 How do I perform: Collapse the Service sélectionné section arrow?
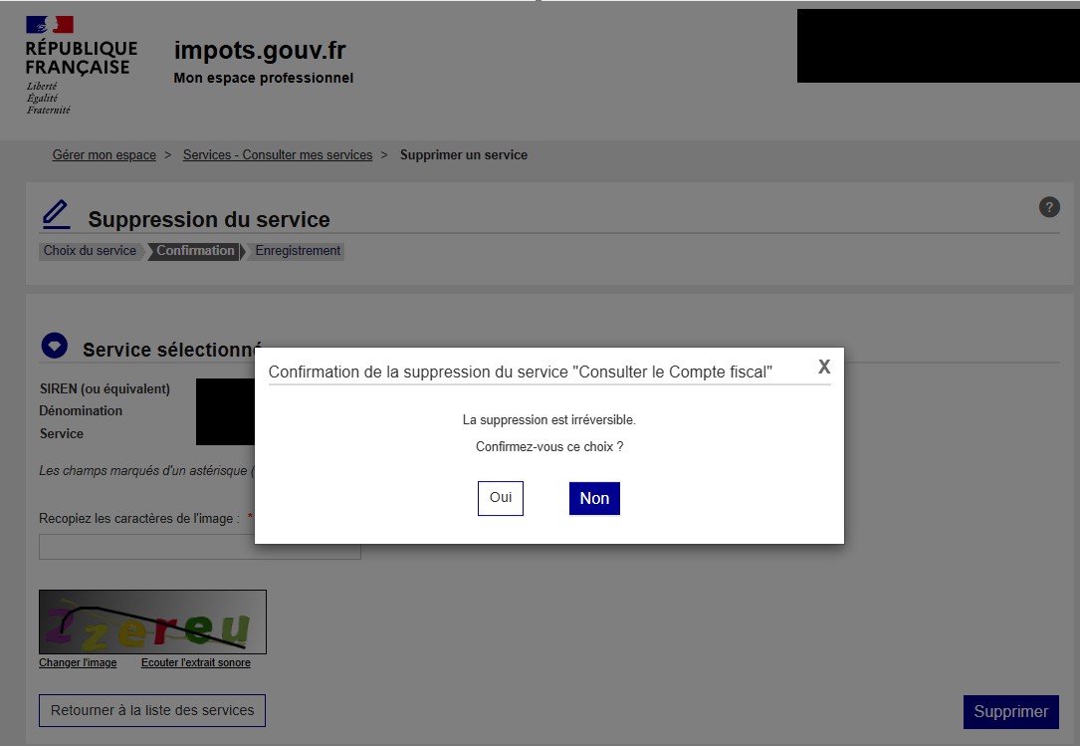click(54, 346)
